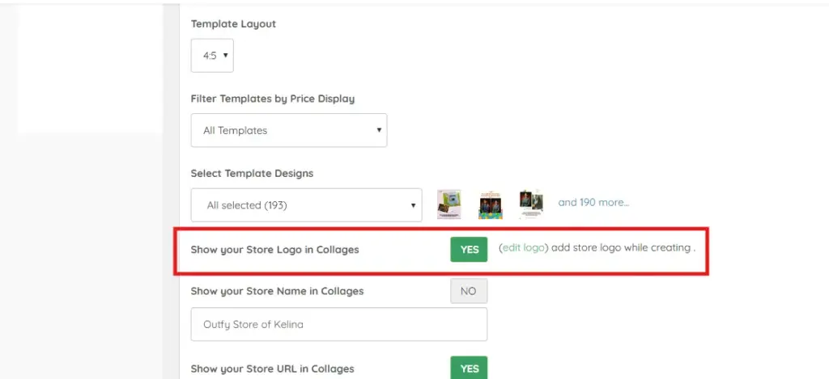Expand the All Templates price filter dropdown

[x=288, y=130]
